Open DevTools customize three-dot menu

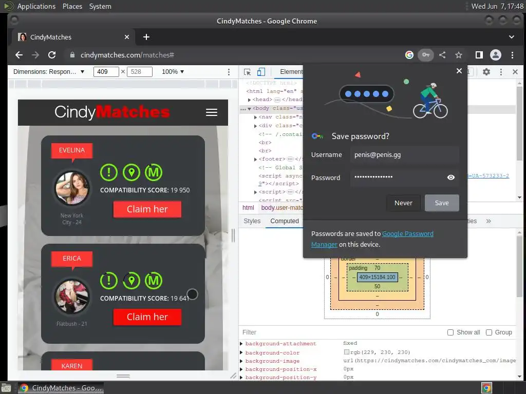click(501, 72)
